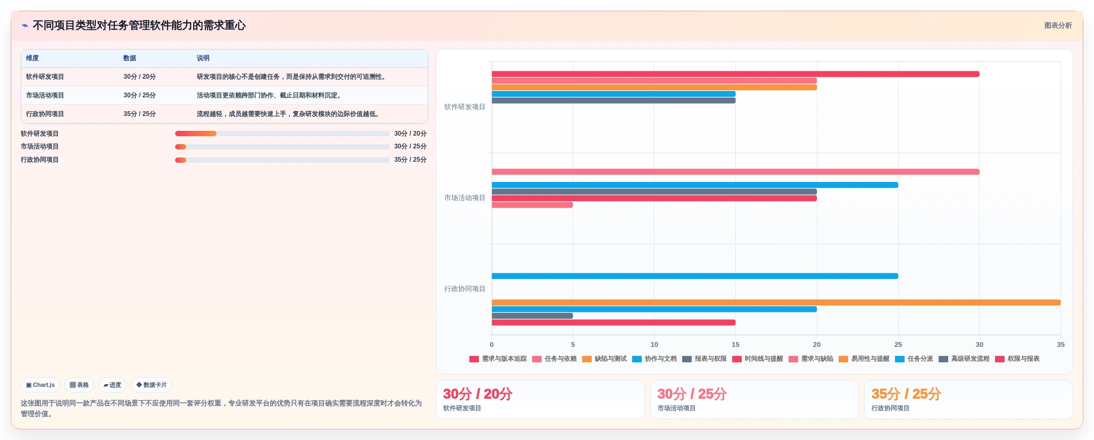Select the 表格 chip
Viewport: 1094px width, 440px height.
pyautogui.click(x=79, y=385)
